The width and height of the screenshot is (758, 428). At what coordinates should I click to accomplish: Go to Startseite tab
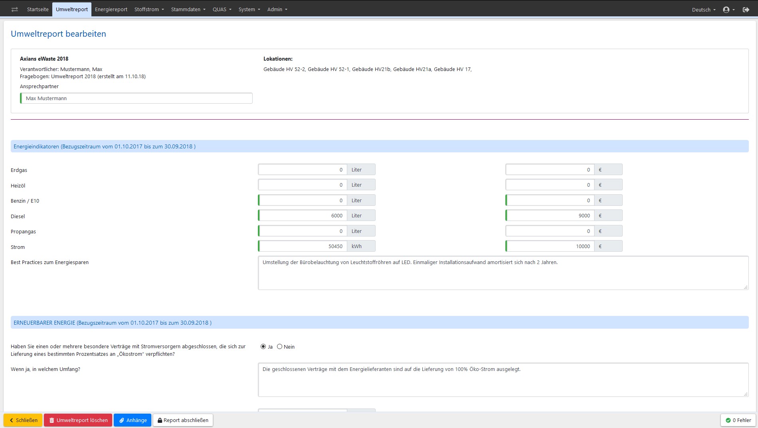tap(38, 10)
